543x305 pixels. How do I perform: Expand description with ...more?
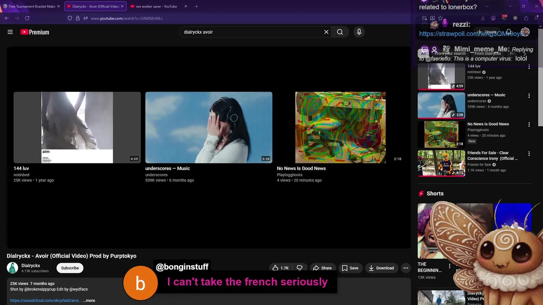click(x=89, y=300)
